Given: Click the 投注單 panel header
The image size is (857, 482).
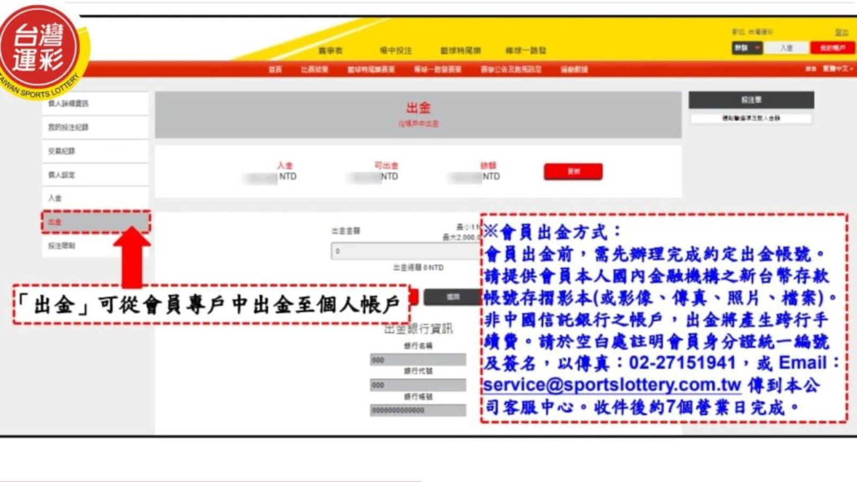Looking at the screenshot, I should coord(751,100).
